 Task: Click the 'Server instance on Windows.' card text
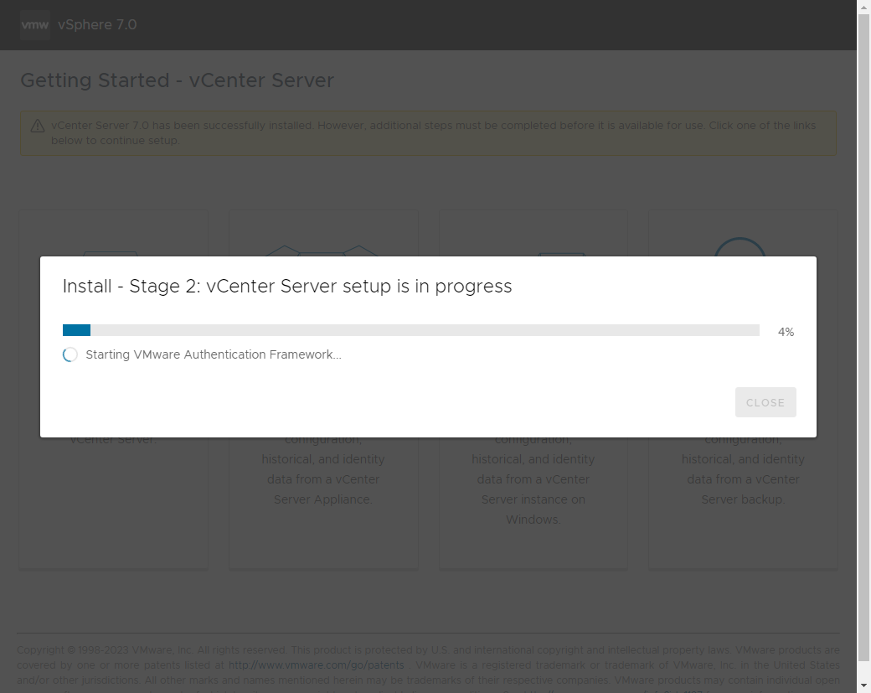click(533, 509)
